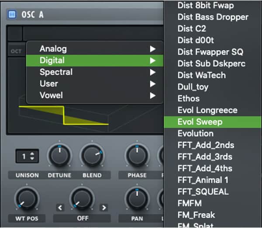Select the Dist Bass Dropper wavetable
The image size is (262, 228).
coord(213,17)
